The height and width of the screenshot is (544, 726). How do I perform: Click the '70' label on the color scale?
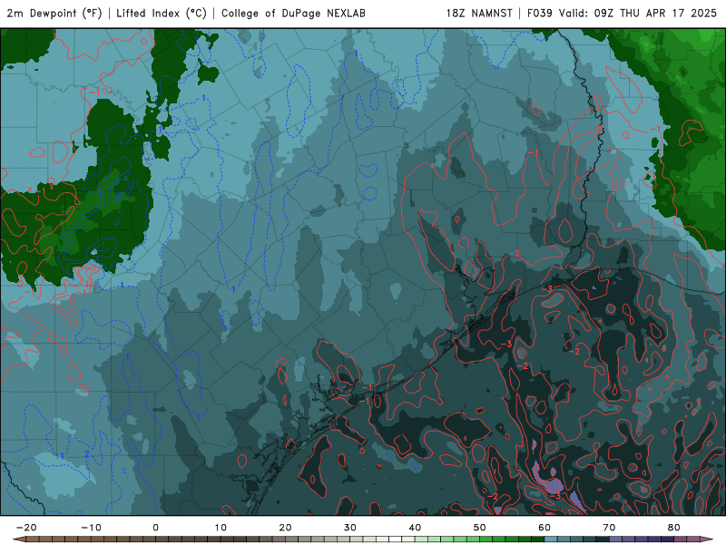tap(609, 528)
